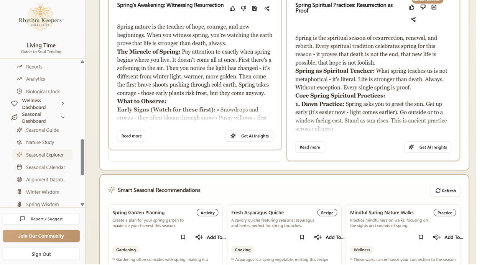This screenshot has width=482, height=265.
Task: Click the Living Time heading text
Action: click(42, 46)
